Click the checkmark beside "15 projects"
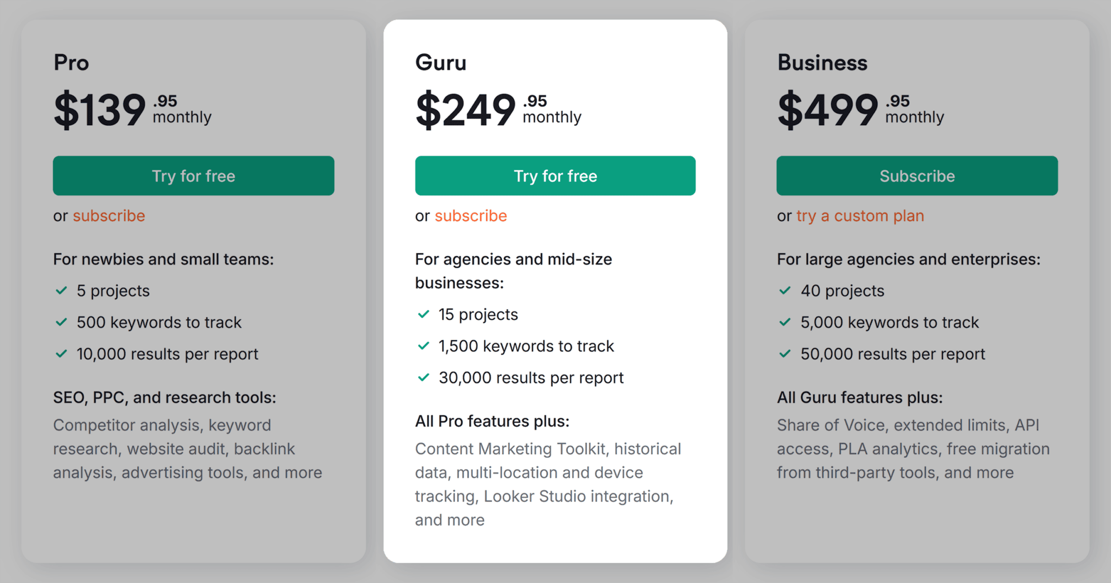The height and width of the screenshot is (583, 1111). pyautogui.click(x=423, y=314)
